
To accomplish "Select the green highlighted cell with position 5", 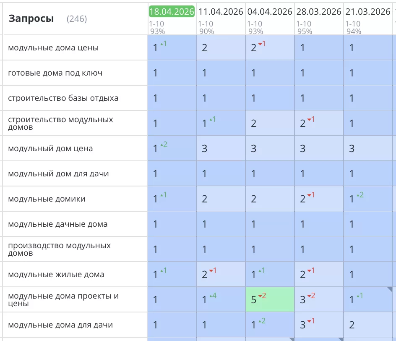I will (x=270, y=299).
